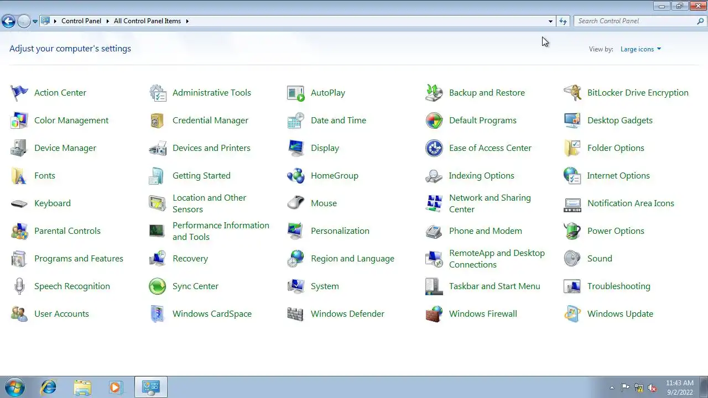Expand the arrow after All Control Panel Items
Image resolution: width=708 pixels, height=398 pixels.
click(x=187, y=21)
